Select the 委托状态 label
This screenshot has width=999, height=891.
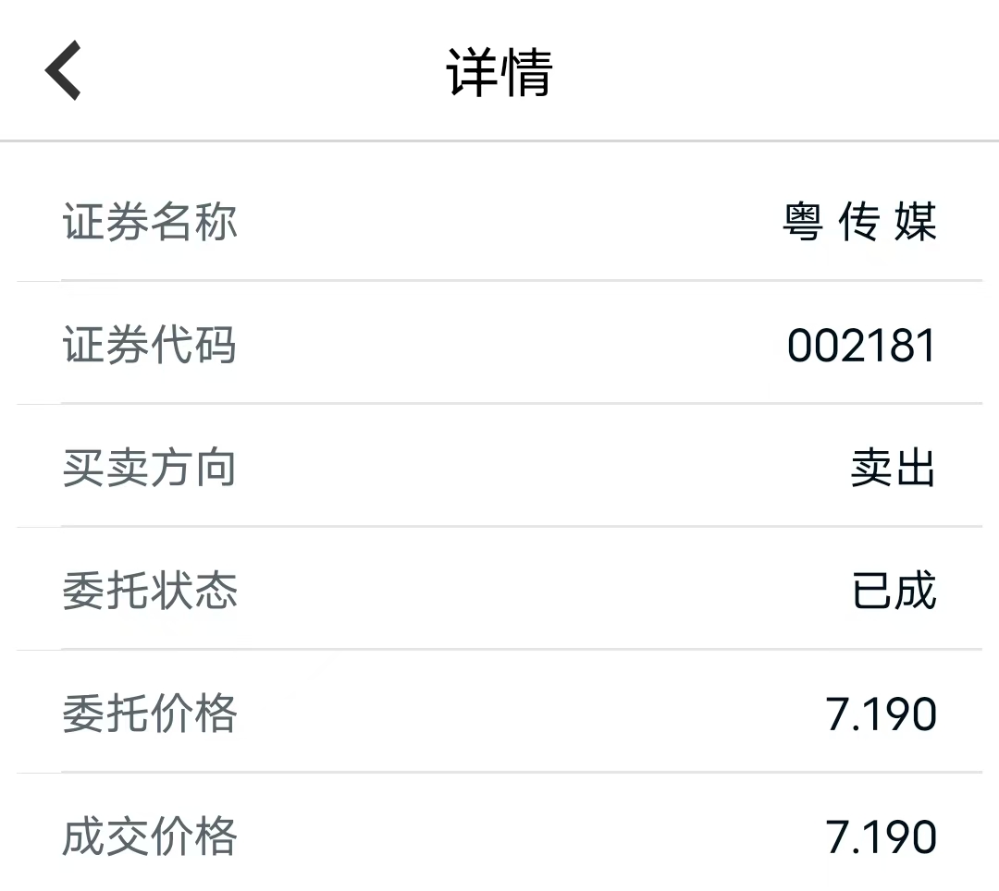pyautogui.click(x=150, y=590)
